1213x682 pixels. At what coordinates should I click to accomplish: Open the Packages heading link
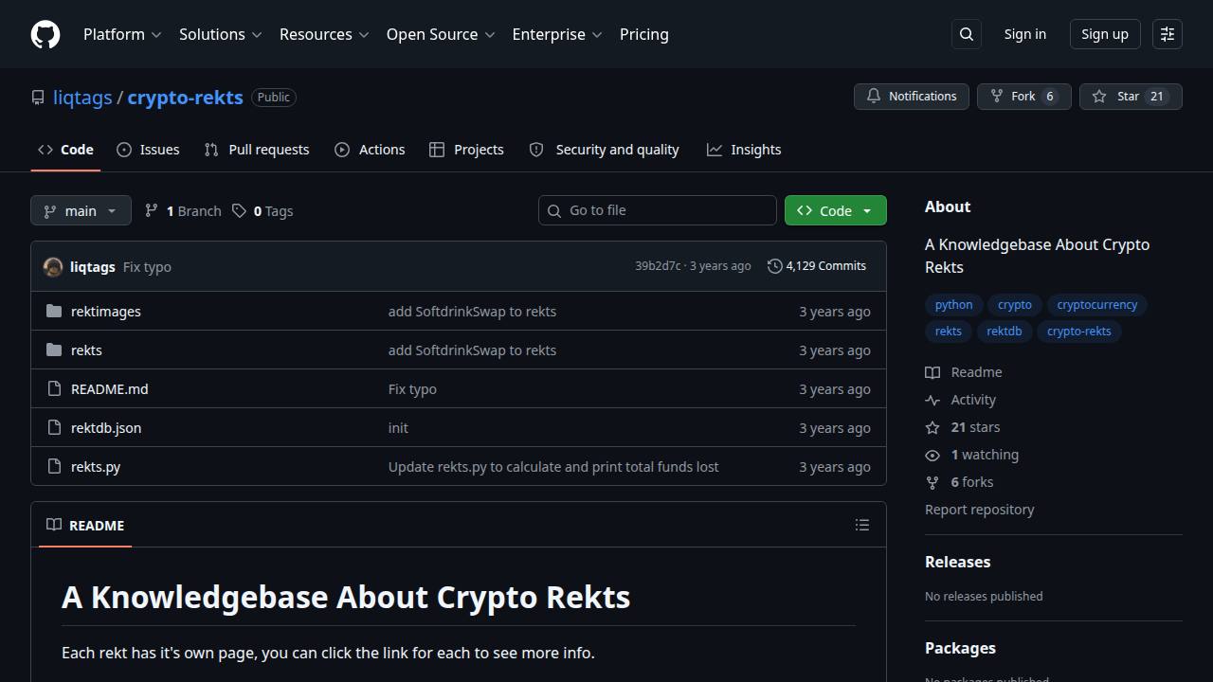tap(960, 648)
